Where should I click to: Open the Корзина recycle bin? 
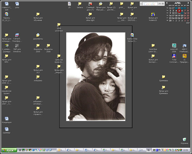pos(184,139)
